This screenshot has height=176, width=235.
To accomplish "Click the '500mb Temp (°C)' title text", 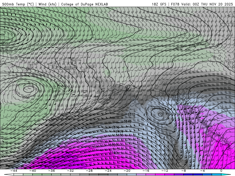I will pyautogui.click(x=18, y=4).
